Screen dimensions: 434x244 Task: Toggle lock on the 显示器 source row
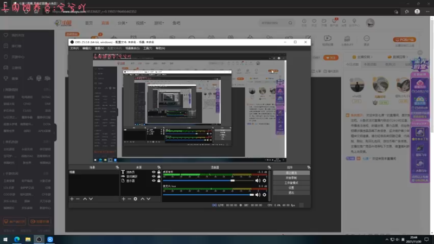159,181
